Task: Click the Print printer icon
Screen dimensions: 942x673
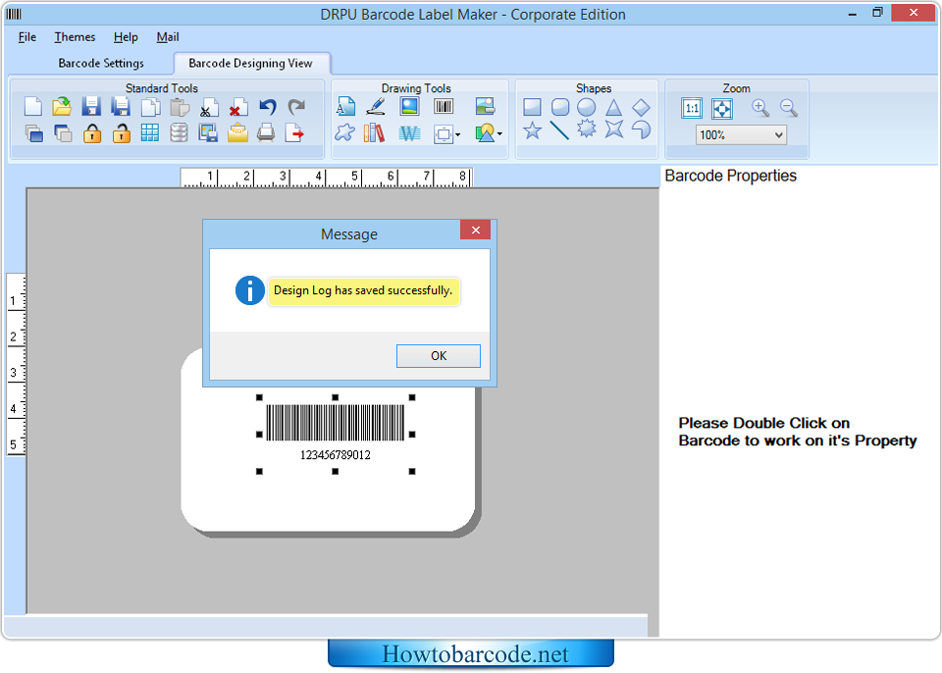Action: tap(266, 132)
